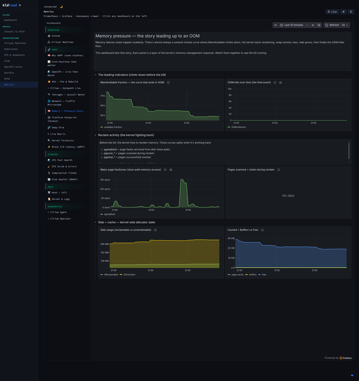Show info for OOM kills over time panel
Screen dimensions: 359x381
point(275,82)
